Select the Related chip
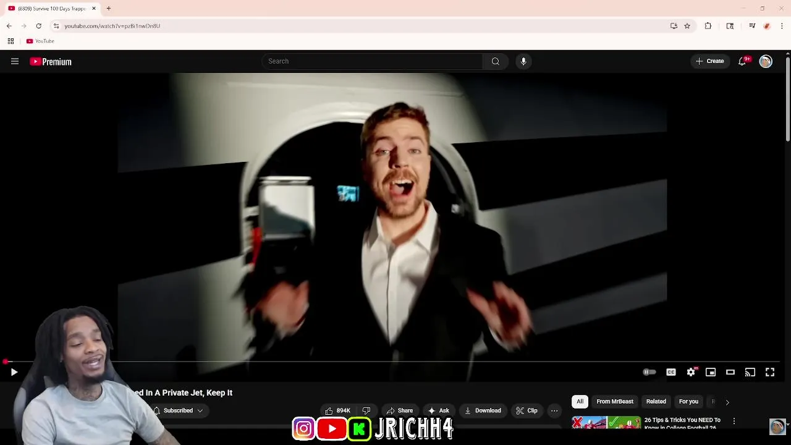Screen dimensions: 791x445 click(x=656, y=402)
